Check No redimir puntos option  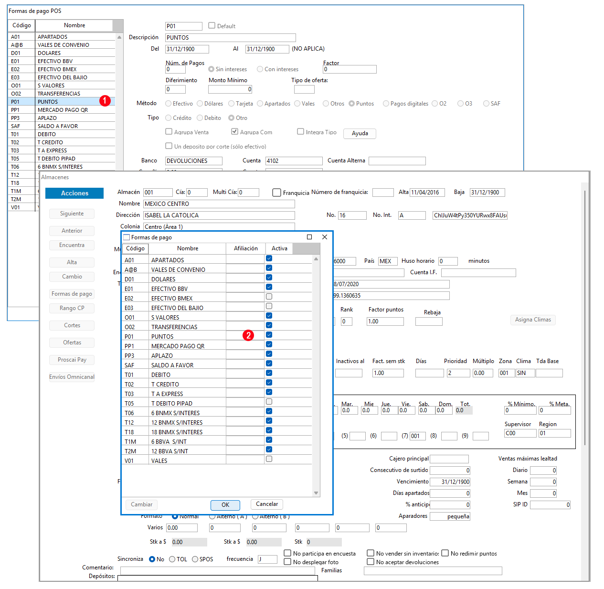[x=445, y=553]
